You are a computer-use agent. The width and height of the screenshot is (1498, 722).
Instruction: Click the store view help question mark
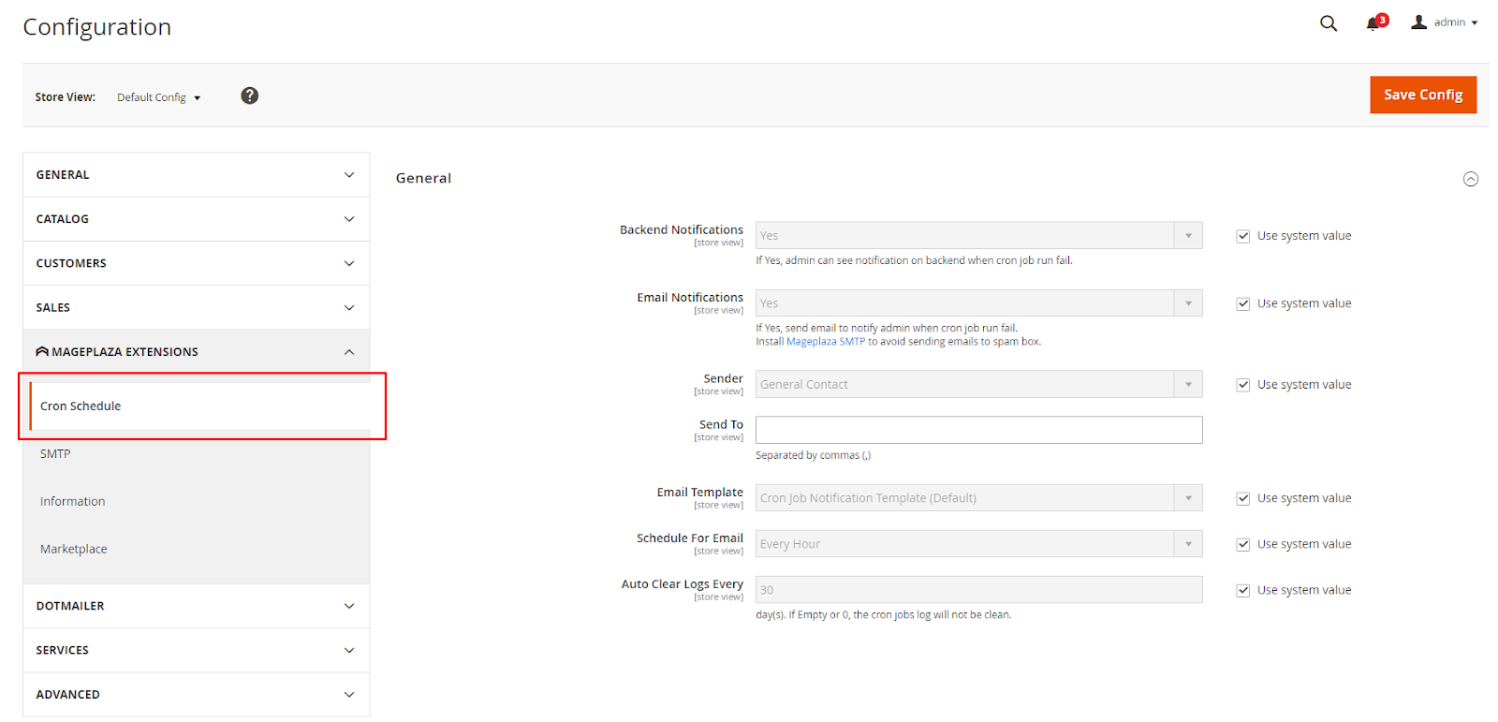click(249, 96)
